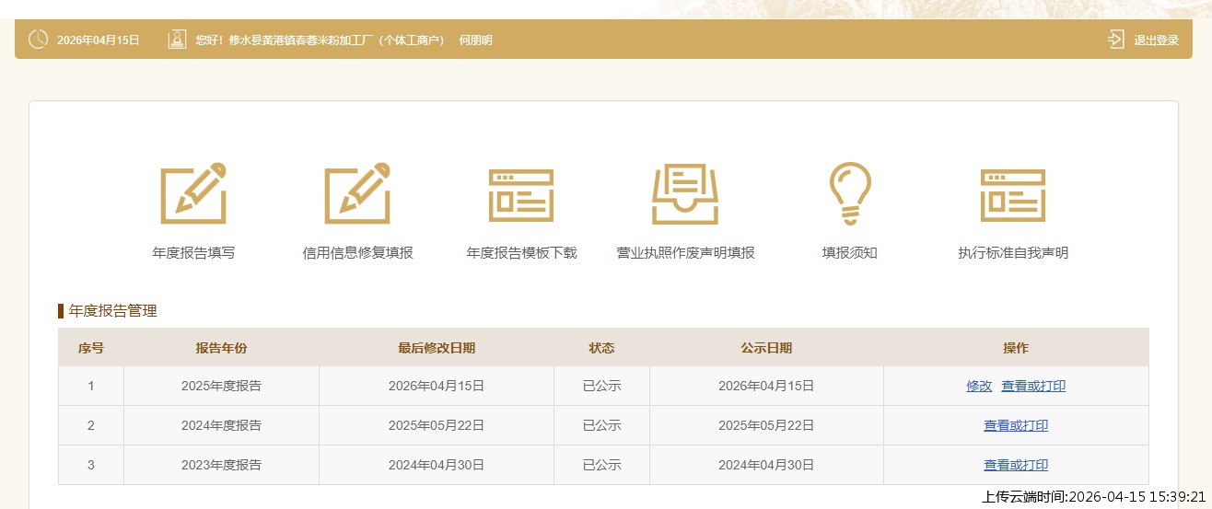Image resolution: width=1212 pixels, height=509 pixels.
Task: Click the 公示日期 column header
Action: pos(766,348)
